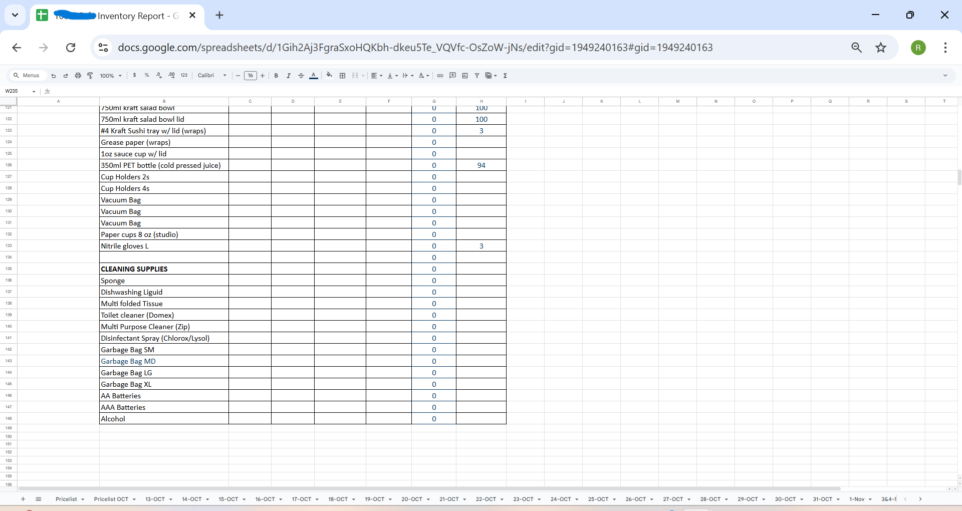Activate the Paint format tool
Viewport: 962px width, 511px height.
tap(90, 76)
